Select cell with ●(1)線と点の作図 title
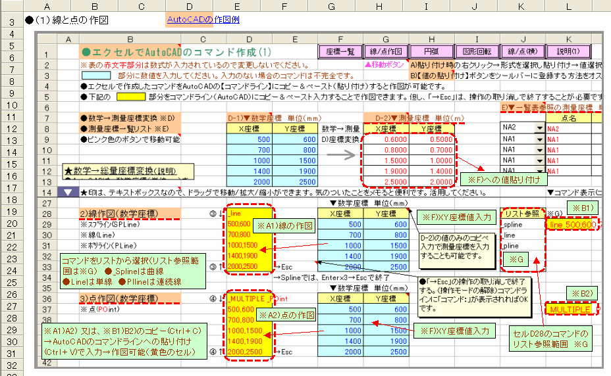This screenshot has height=376, width=611. [66, 20]
